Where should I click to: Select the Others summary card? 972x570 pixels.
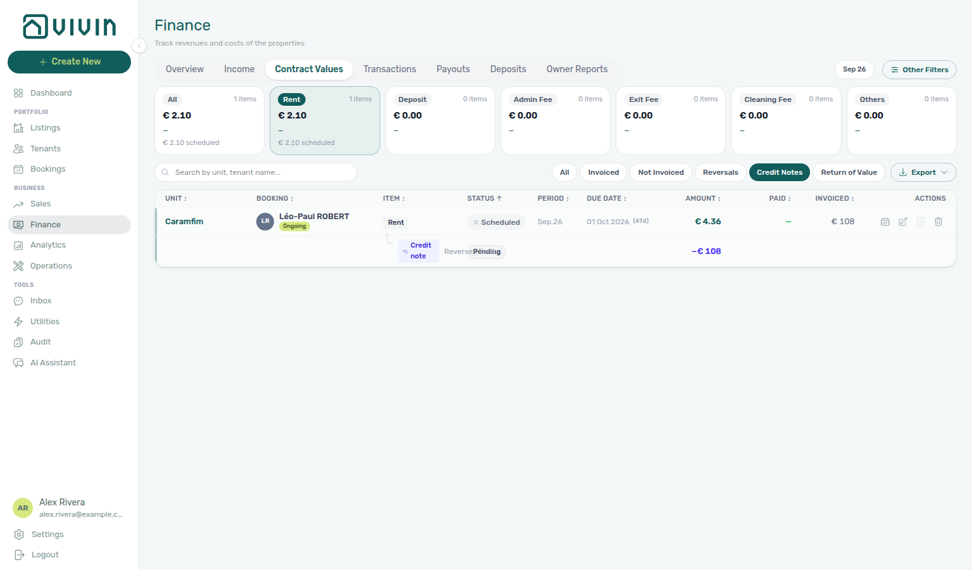(902, 120)
